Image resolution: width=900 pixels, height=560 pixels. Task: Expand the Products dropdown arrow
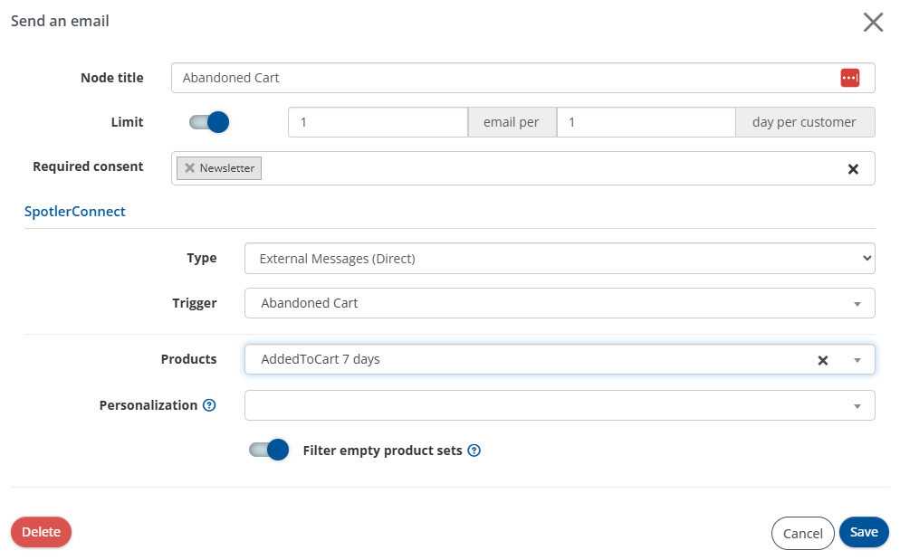(x=857, y=359)
